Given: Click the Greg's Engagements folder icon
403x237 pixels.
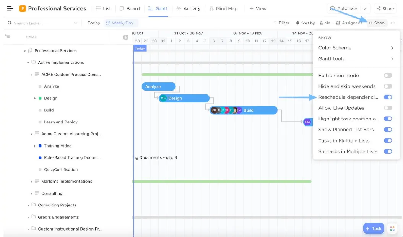Looking at the screenshot, I should (x=33, y=217).
